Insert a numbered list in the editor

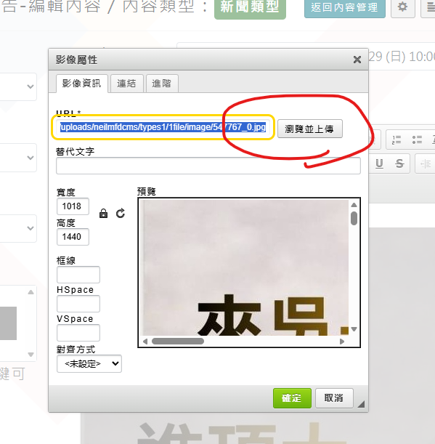click(x=397, y=140)
